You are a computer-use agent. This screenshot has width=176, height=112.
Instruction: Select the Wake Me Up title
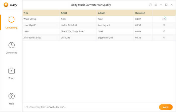[30, 19]
